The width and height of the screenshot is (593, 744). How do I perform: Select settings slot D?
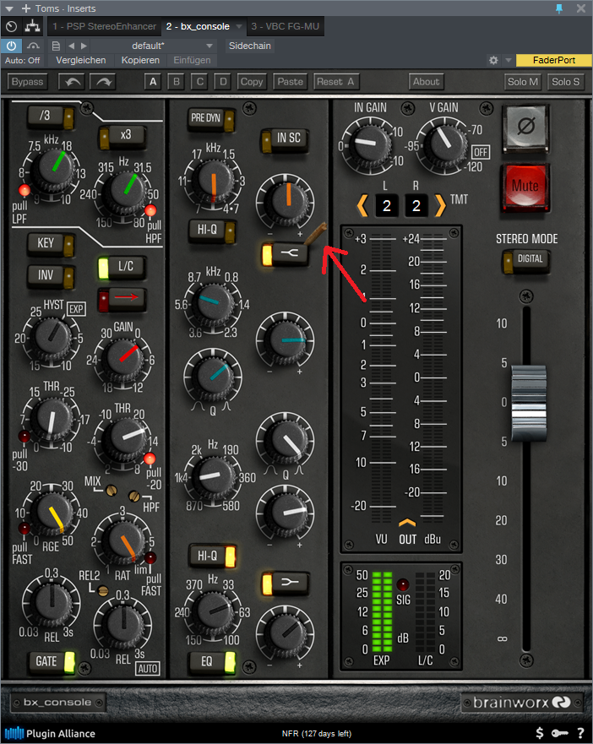223,82
